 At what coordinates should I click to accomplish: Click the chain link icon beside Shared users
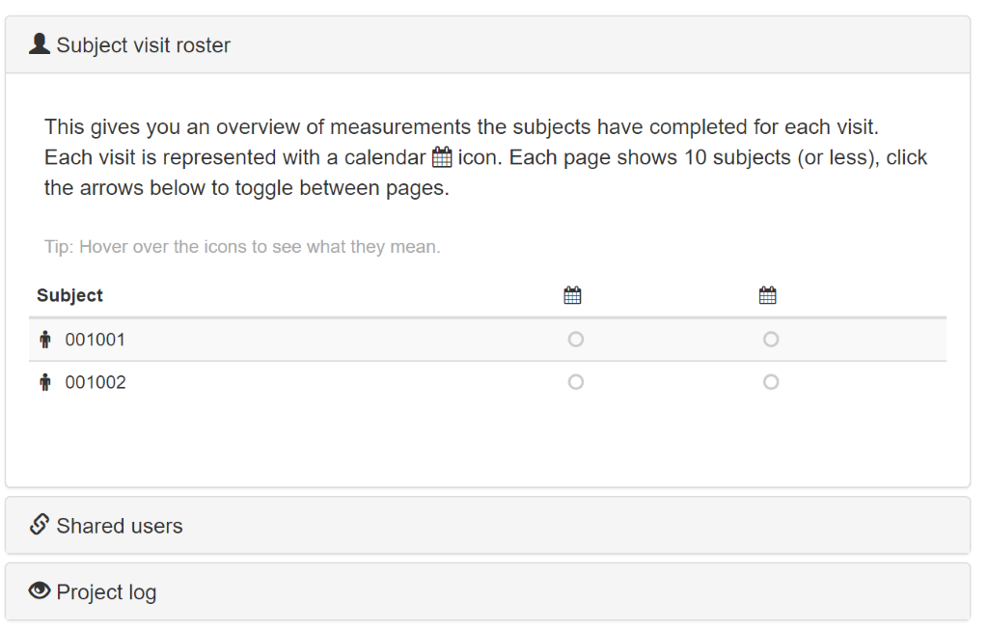coord(39,524)
